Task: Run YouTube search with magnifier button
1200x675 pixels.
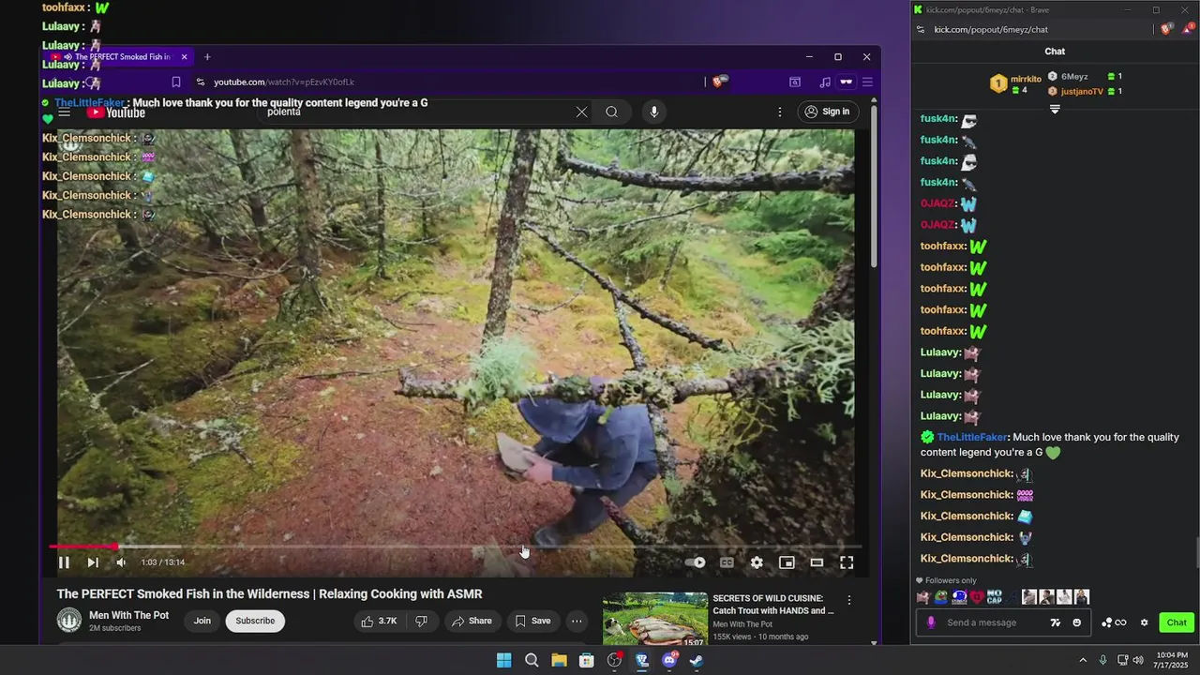Action: pyautogui.click(x=611, y=112)
